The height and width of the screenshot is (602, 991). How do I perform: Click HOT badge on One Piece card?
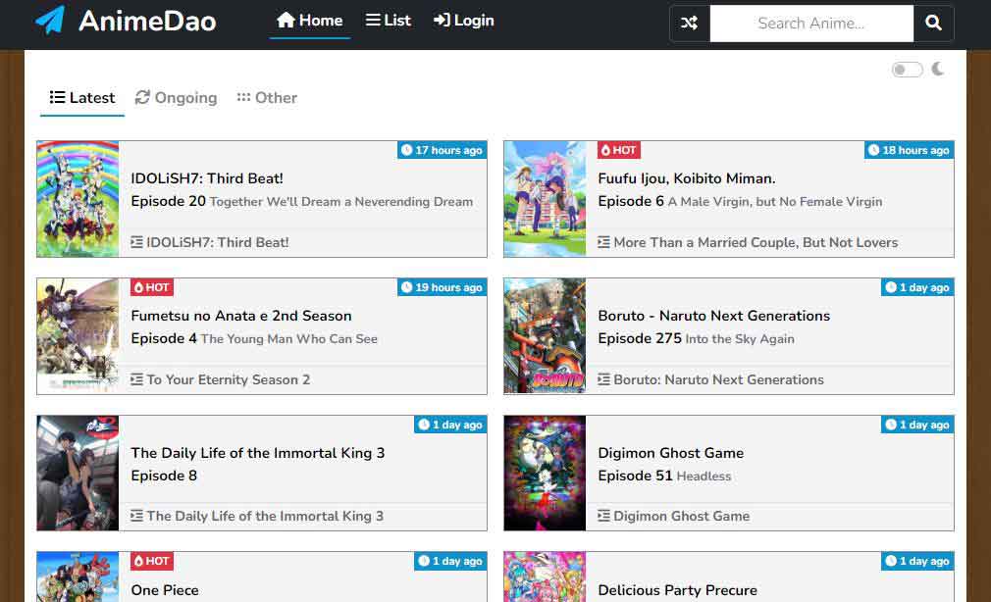(x=152, y=561)
